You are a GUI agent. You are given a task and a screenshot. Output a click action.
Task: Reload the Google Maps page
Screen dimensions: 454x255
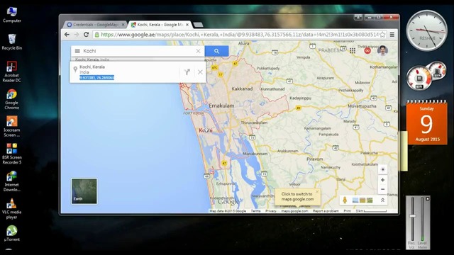[x=86, y=35]
